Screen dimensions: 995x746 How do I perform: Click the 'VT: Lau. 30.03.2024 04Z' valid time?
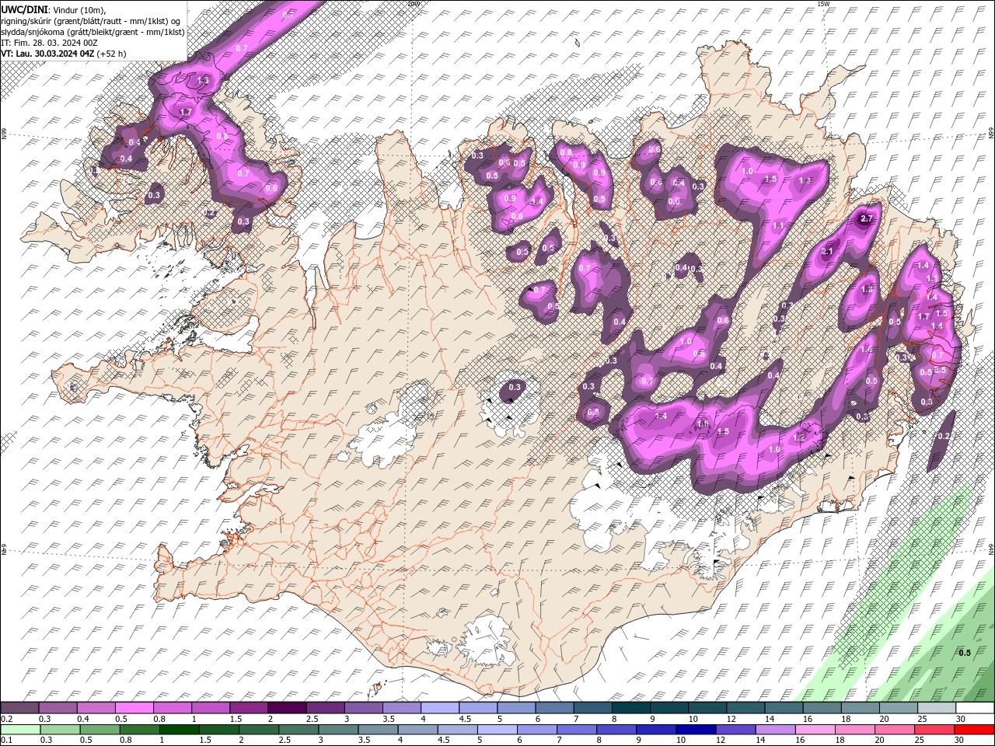[x=47, y=54]
